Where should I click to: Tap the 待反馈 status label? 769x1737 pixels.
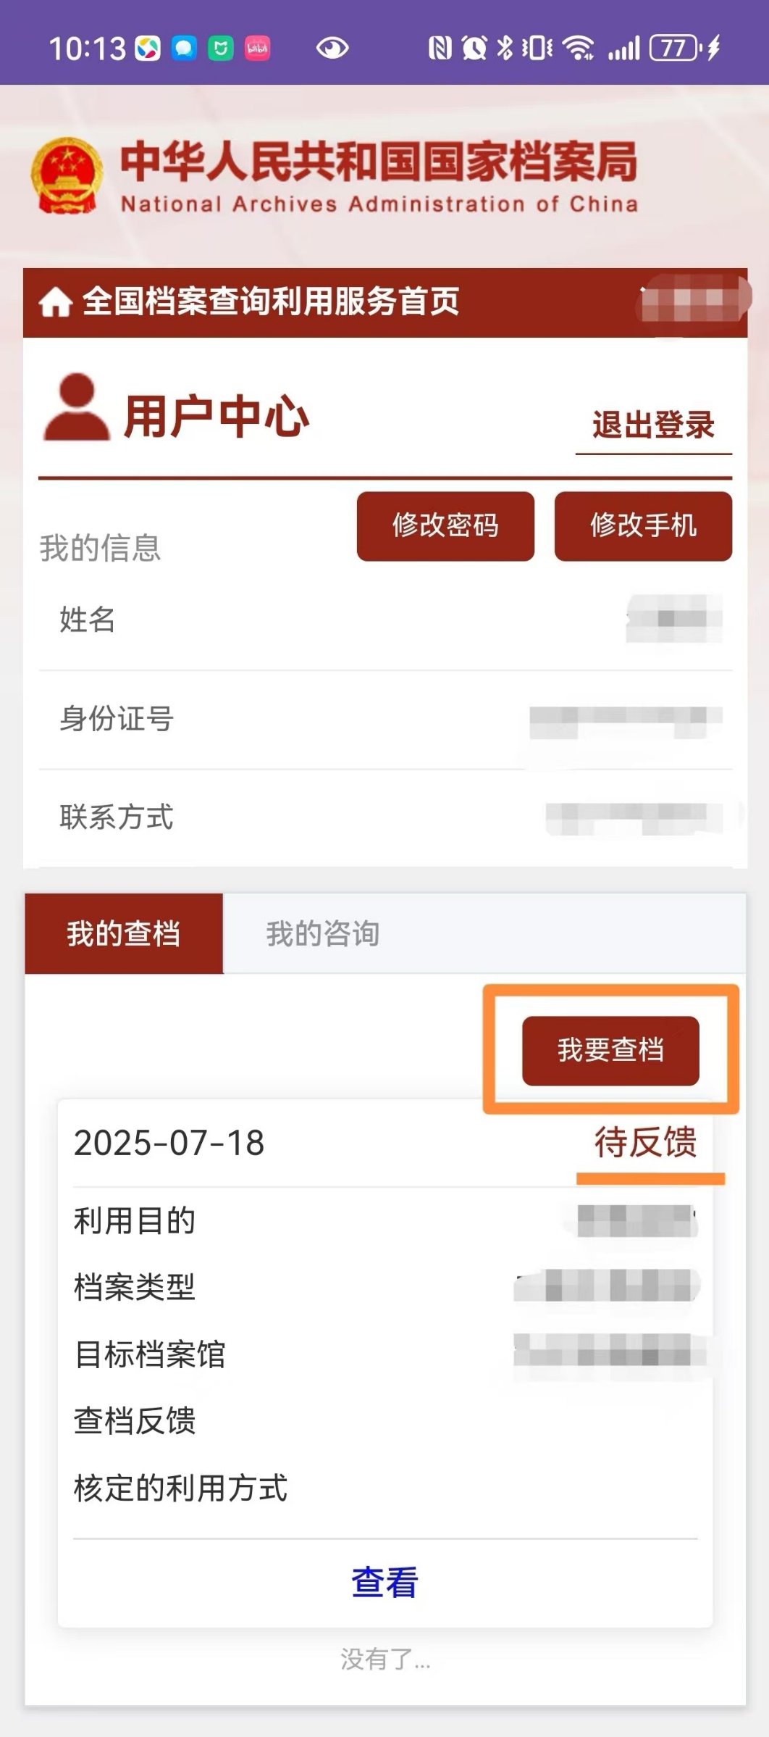(645, 1143)
